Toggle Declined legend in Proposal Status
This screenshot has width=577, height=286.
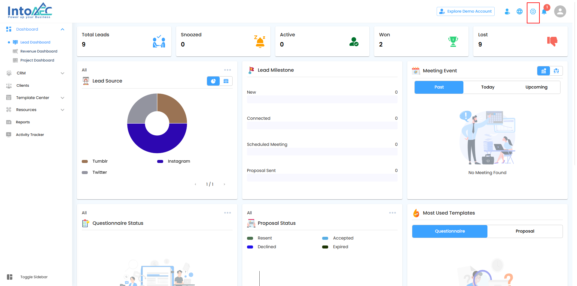click(x=261, y=247)
